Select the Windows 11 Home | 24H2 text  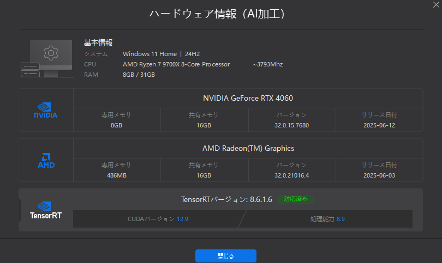[161, 54]
